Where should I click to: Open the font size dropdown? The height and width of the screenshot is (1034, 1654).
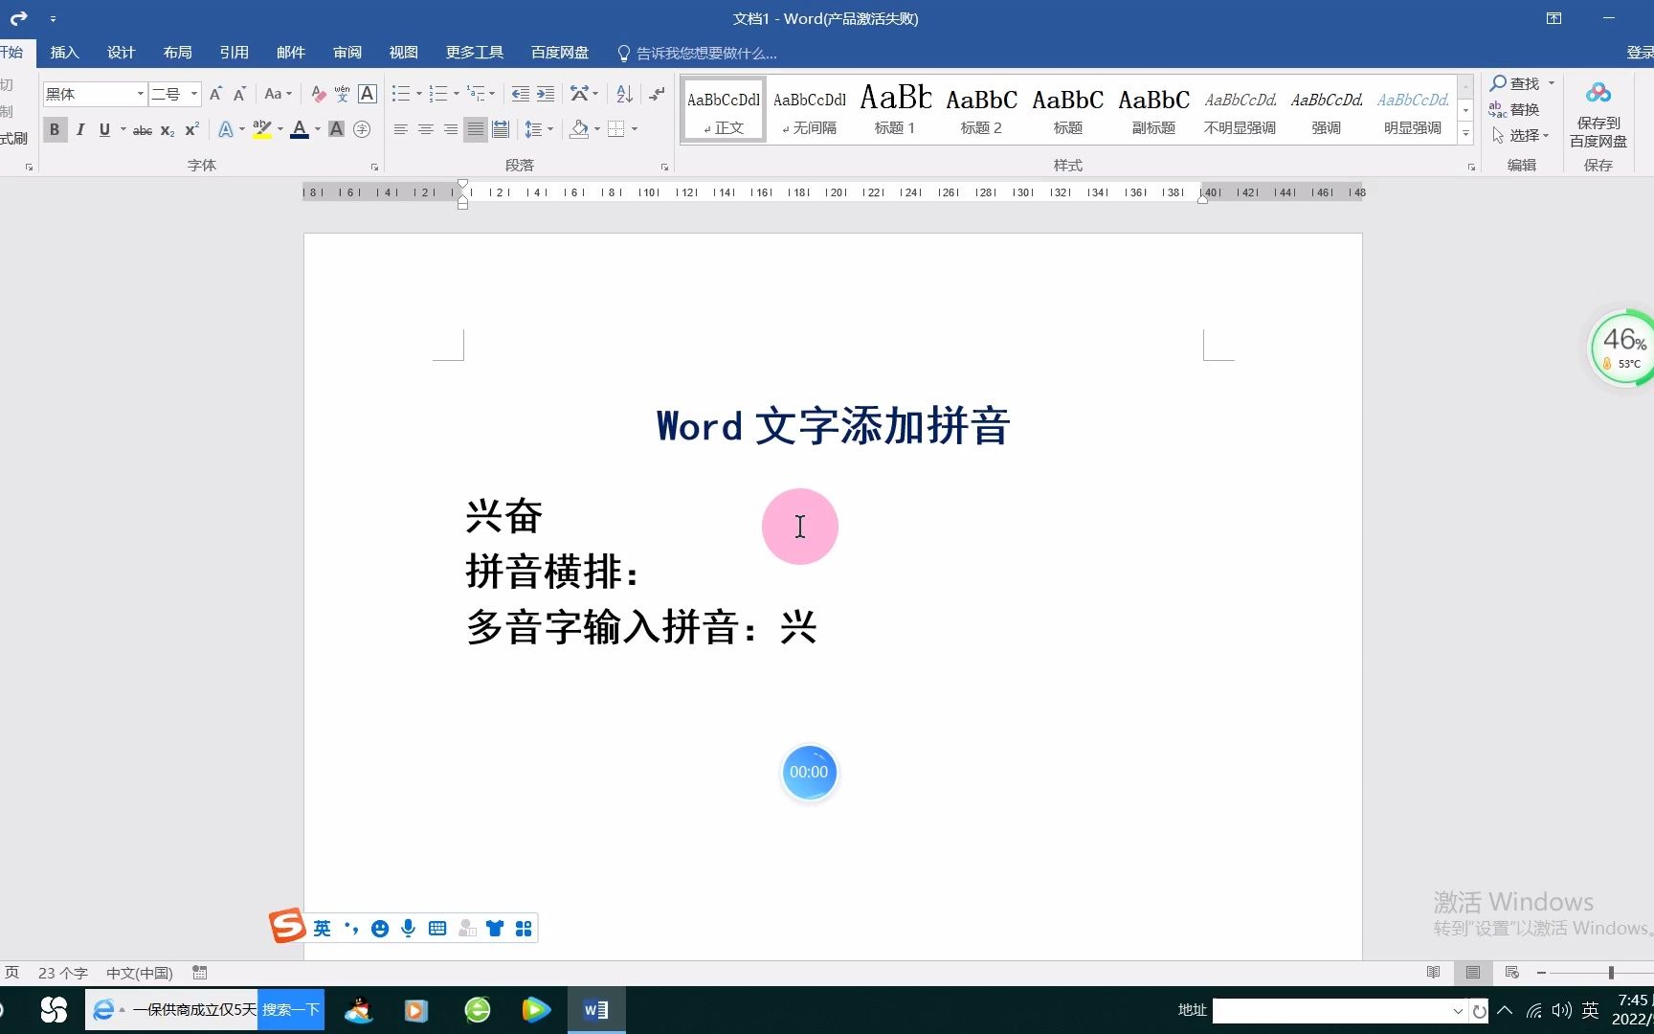click(x=190, y=94)
